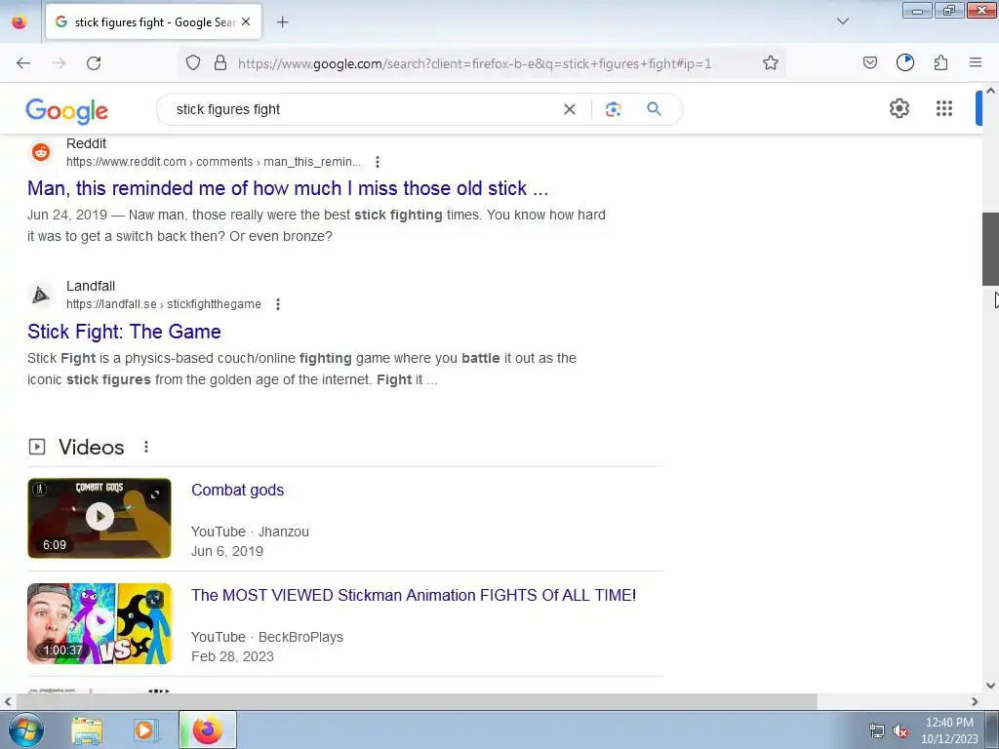Viewport: 999px width, 749px height.
Task: Open the taskbar clock showing 12:40 PM
Action: pos(949,730)
